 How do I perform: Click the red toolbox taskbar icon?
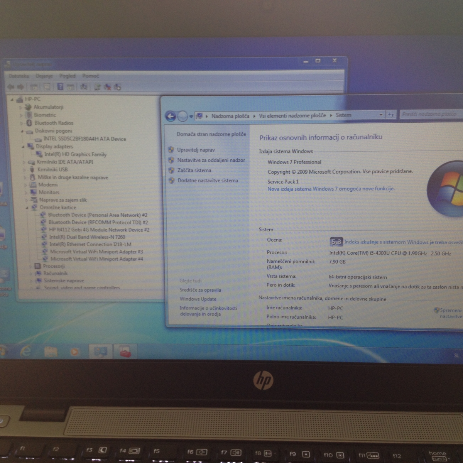point(125,351)
